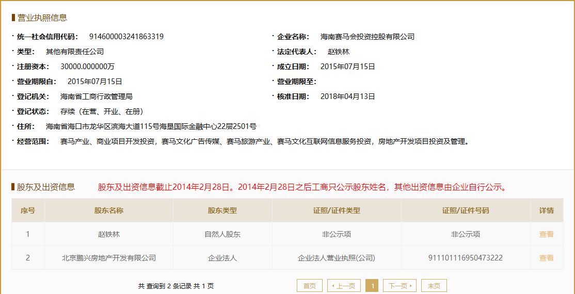575x294 pixels.
Task: Click the 营业执照信息 section heading
Action: click(42, 18)
